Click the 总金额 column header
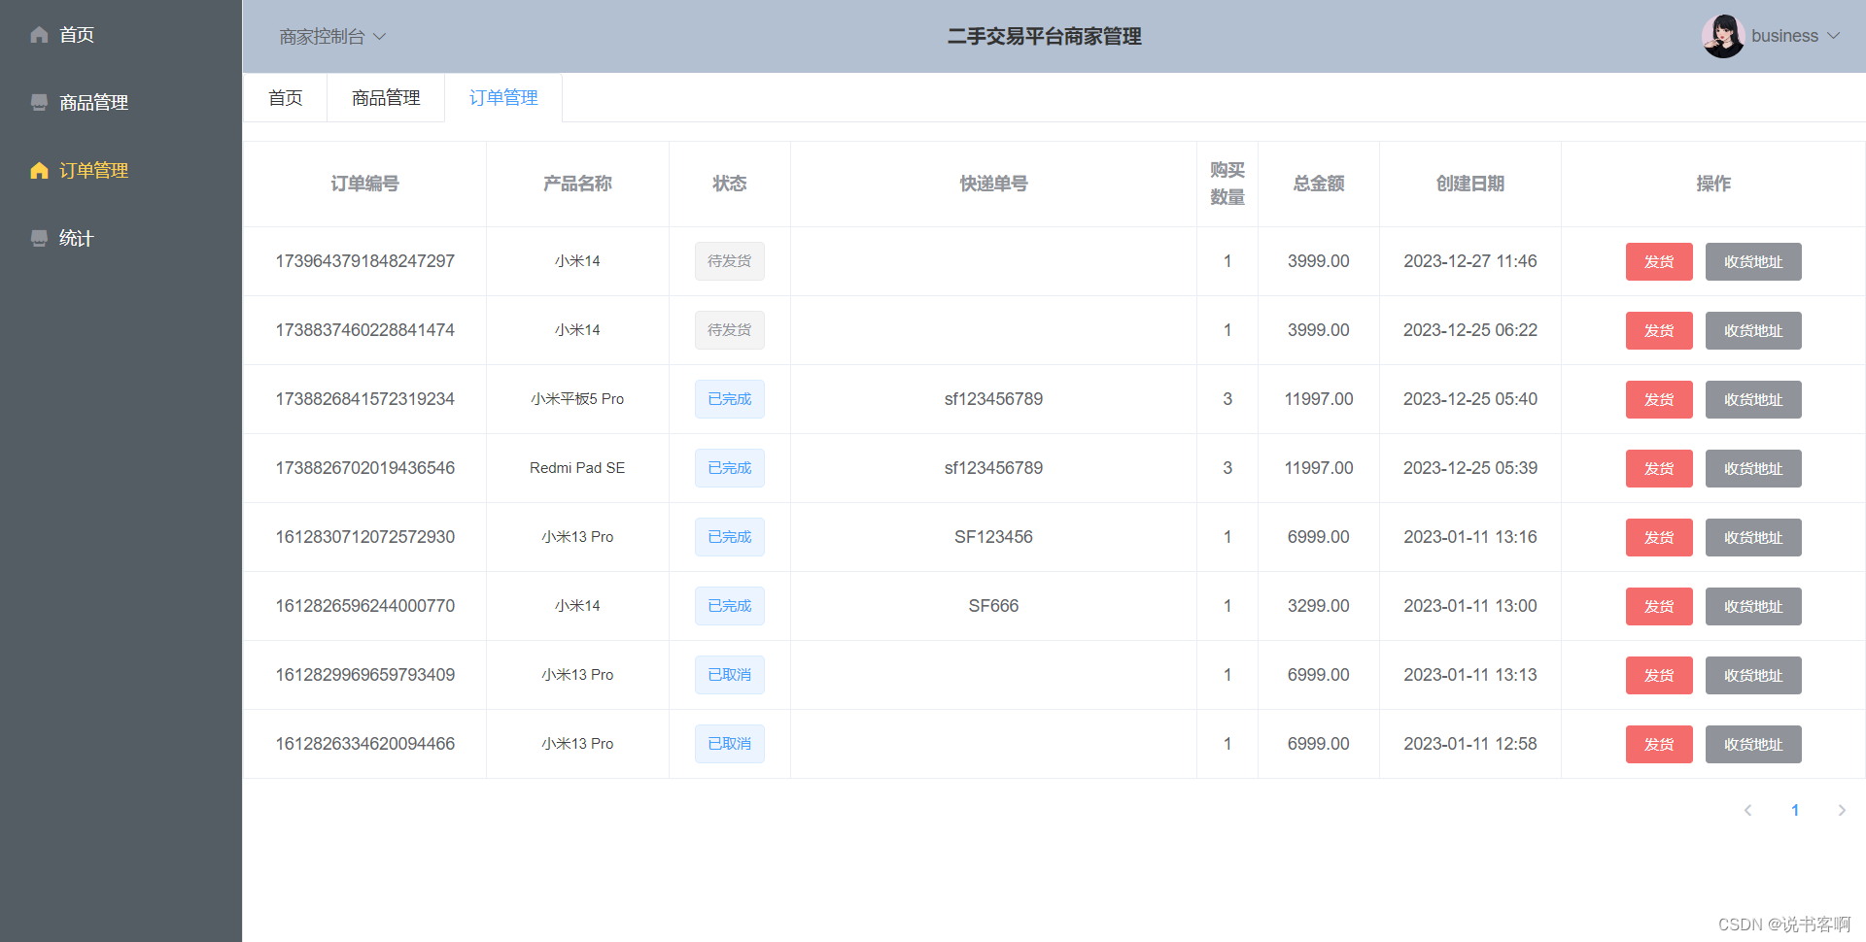This screenshot has height=942, width=1866. tap(1319, 184)
